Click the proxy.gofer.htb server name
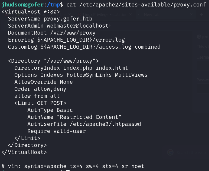 click(x=68, y=19)
